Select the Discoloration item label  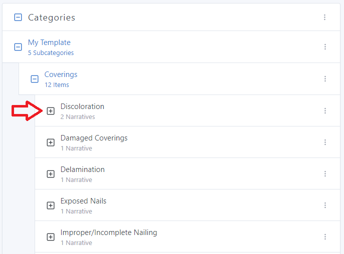[82, 106]
